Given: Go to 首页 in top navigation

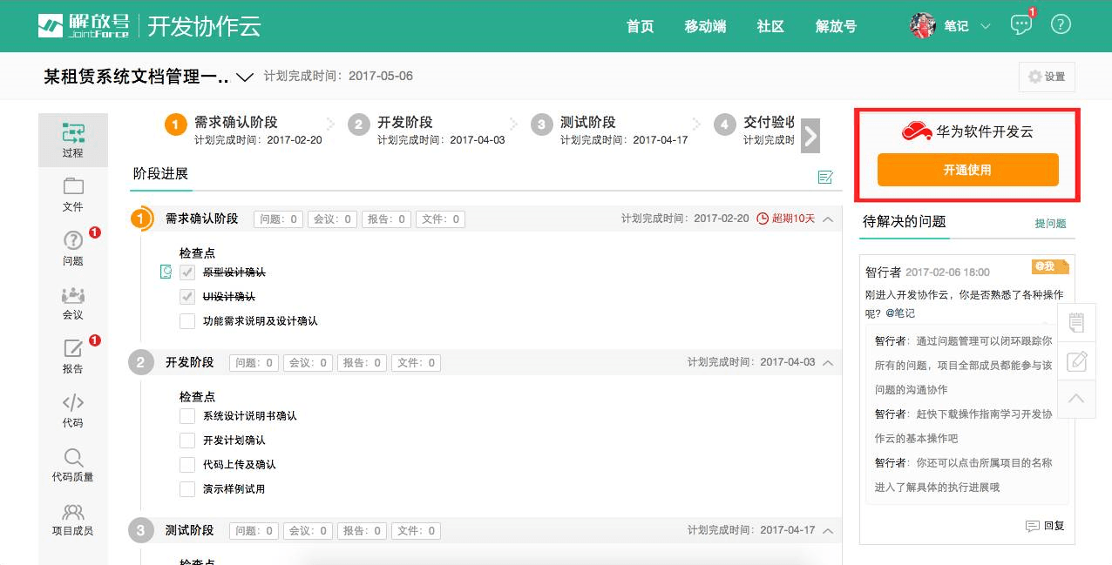Looking at the screenshot, I should tap(641, 26).
